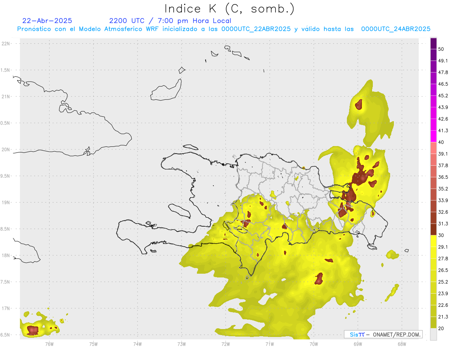
Task: Click the colorbar value "29.1"
Action: coord(443,247)
